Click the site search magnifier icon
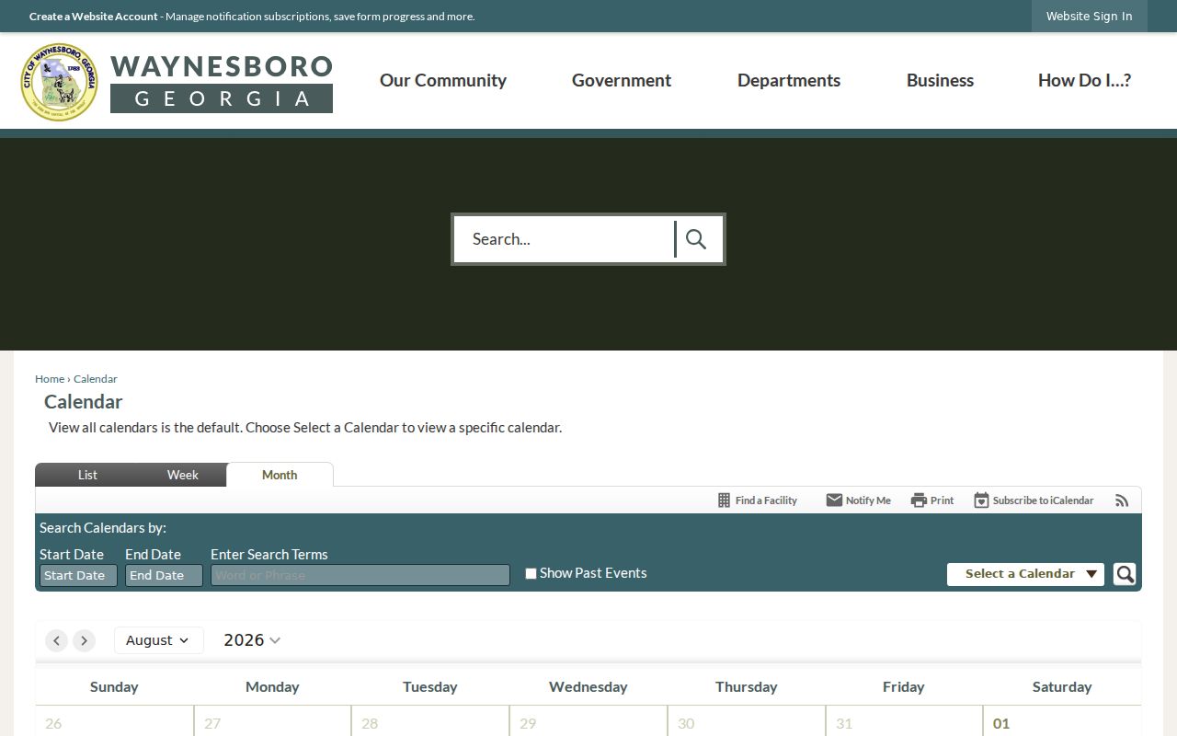 click(x=696, y=239)
